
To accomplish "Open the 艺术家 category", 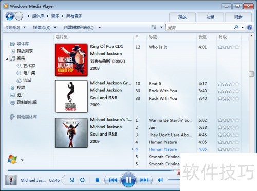I will 26,66.
